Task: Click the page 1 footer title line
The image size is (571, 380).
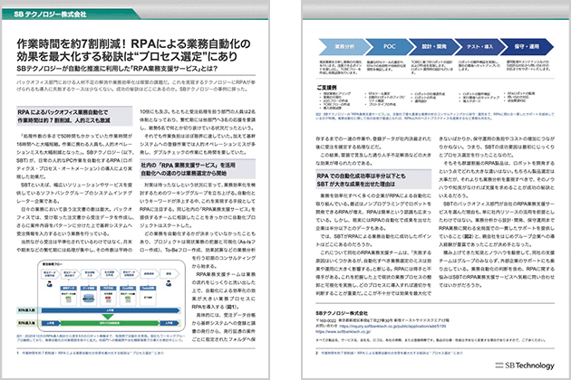Action: coord(92,353)
